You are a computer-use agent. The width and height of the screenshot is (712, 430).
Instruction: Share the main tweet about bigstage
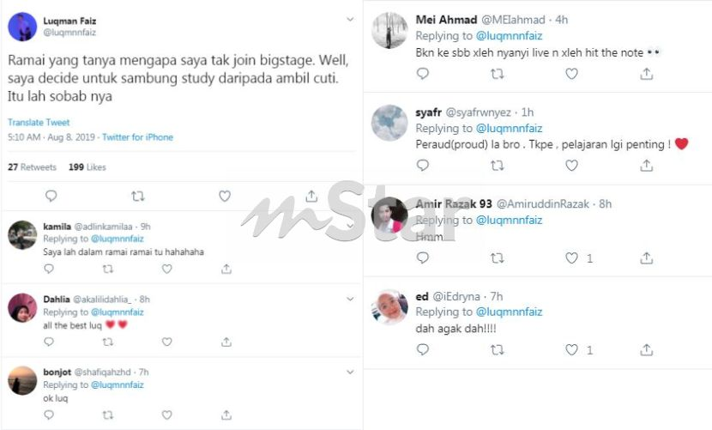point(311,196)
